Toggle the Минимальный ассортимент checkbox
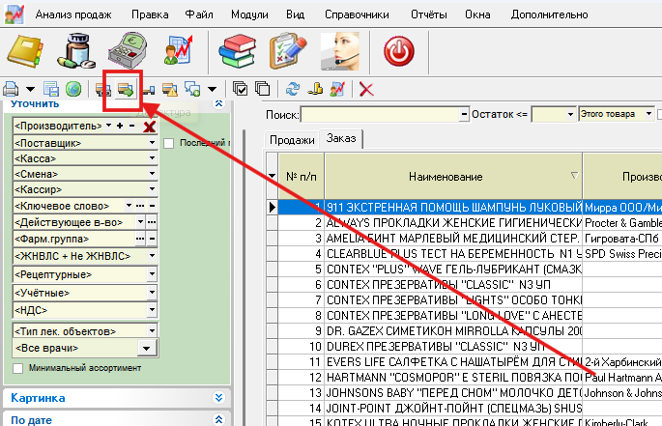 [x=17, y=368]
